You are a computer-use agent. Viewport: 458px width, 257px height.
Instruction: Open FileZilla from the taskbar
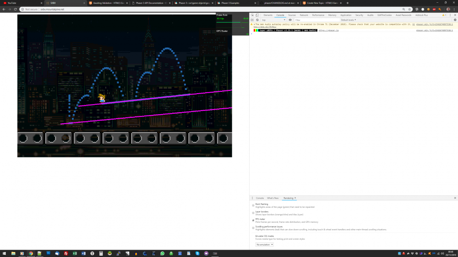pyautogui.click(x=65, y=253)
